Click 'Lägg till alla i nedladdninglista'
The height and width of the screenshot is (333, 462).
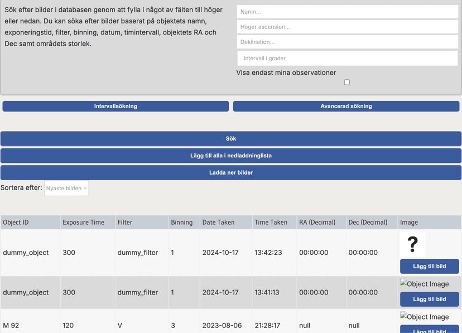[231, 156]
